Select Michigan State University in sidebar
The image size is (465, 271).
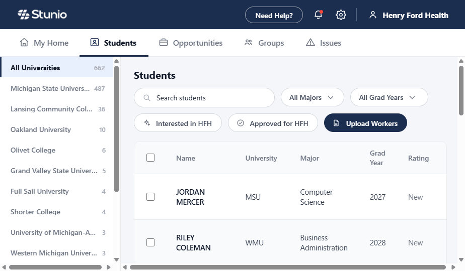[x=56, y=88]
